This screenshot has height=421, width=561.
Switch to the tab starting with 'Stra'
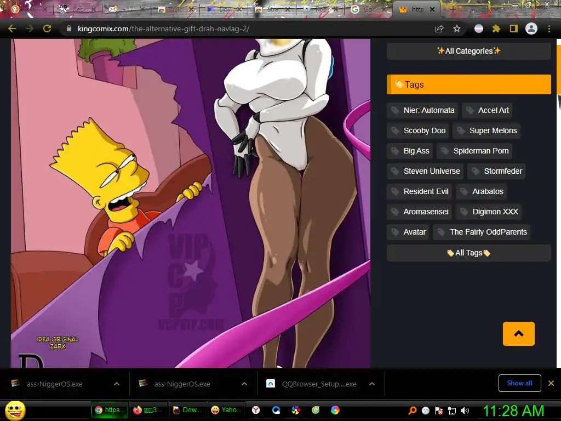[x=272, y=9]
